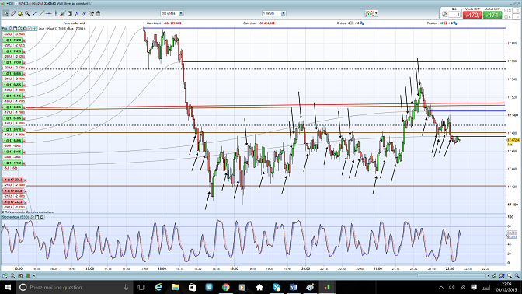Open the chart style dropdown arrow
This screenshot has height=294, width=522.
[376, 13]
